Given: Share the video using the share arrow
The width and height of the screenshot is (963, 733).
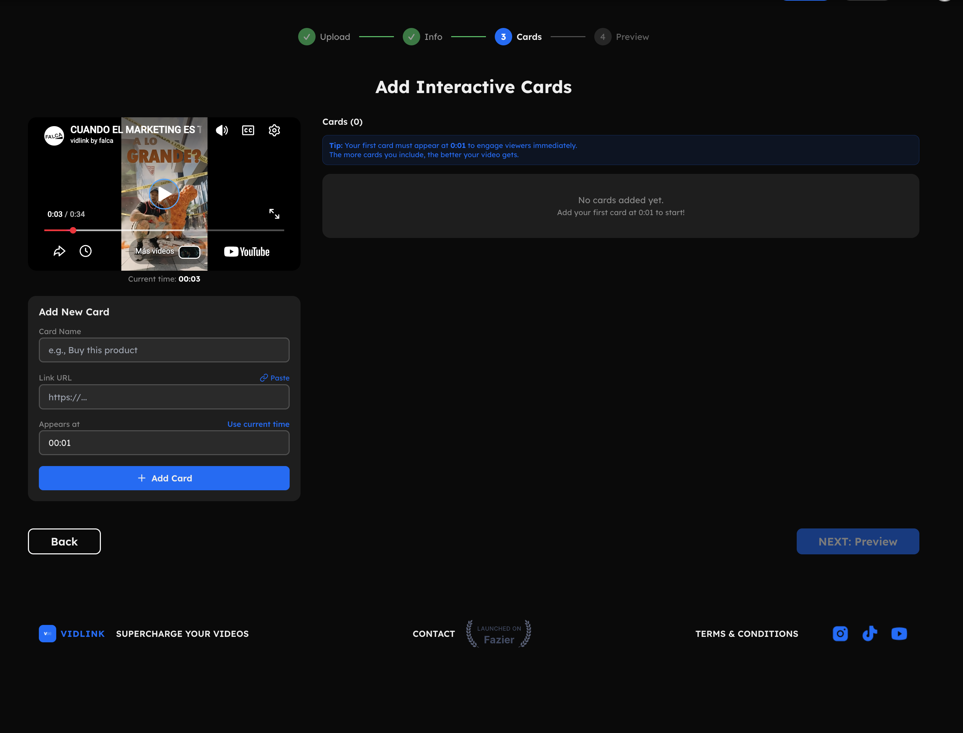Looking at the screenshot, I should click(x=59, y=251).
